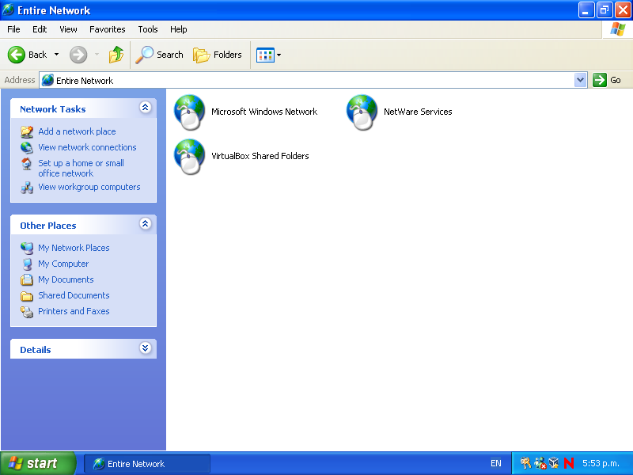This screenshot has height=475, width=633.
Task: Click the green Back arrow icon
Action: [x=17, y=55]
